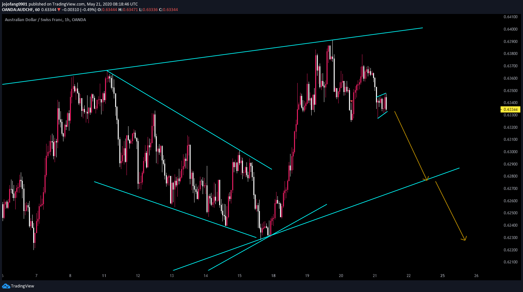The height and width of the screenshot is (292, 523).
Task: Click the 0.62300 price axis label
Action: point(510,238)
